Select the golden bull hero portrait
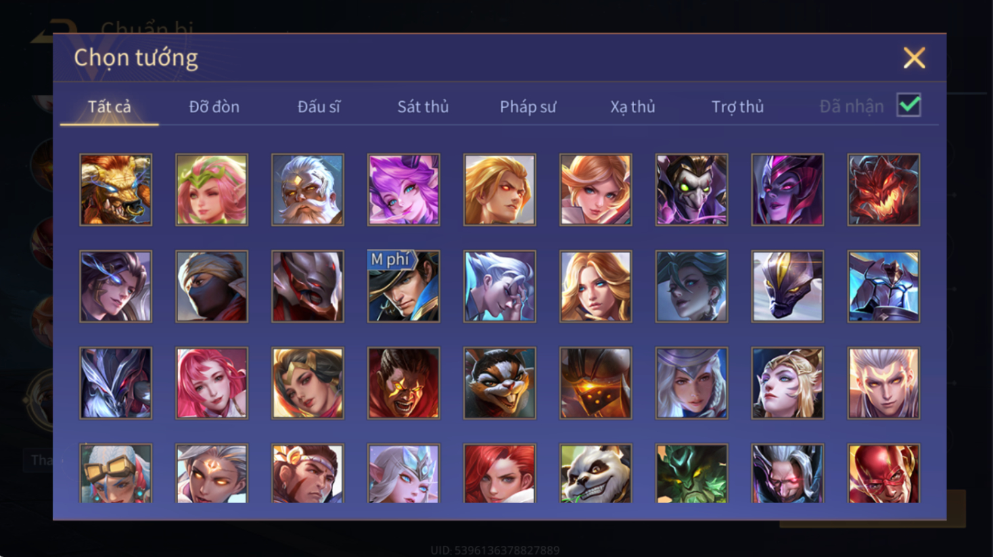This screenshot has height=557, width=993. point(116,190)
